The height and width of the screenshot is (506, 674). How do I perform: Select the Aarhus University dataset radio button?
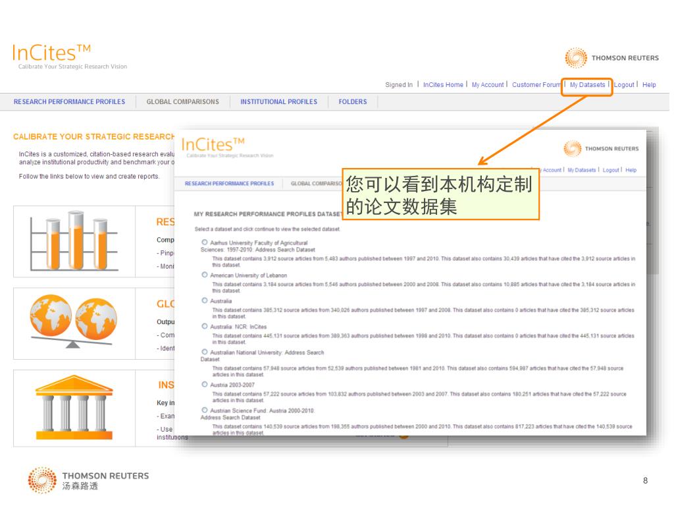(x=205, y=242)
